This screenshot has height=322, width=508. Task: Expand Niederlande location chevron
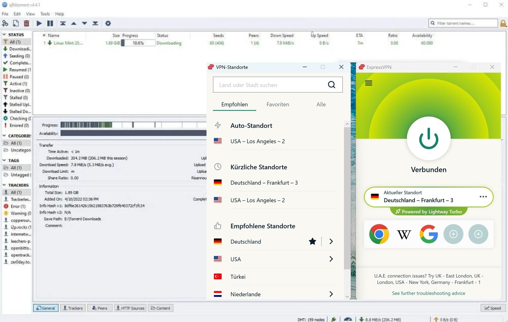331,294
